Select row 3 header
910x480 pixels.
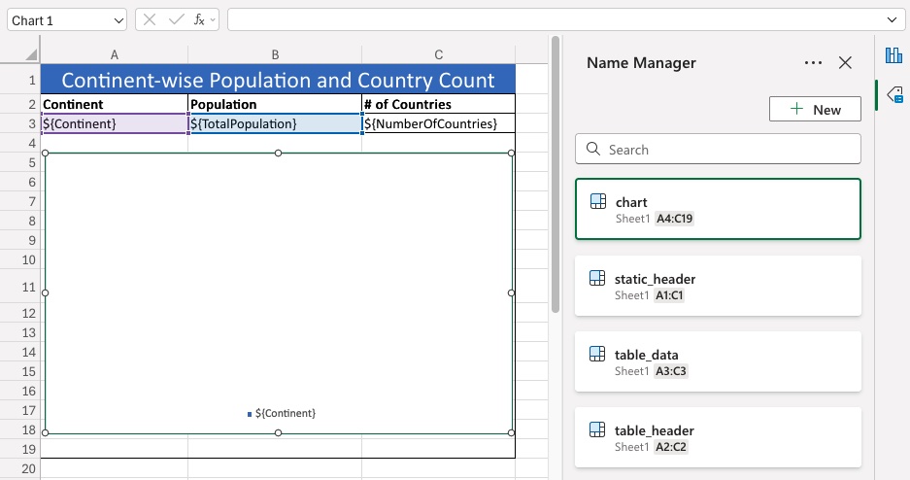click(x=19, y=123)
